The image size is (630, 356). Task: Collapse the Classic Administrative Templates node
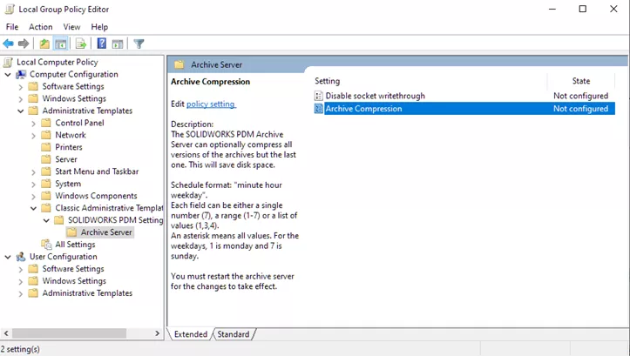[33, 209]
